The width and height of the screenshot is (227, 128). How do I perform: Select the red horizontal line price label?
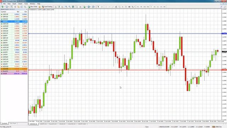pos(224,70)
